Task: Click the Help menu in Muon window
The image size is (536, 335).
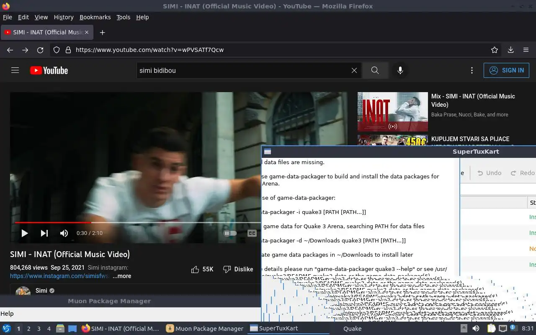Action: click(x=7, y=314)
